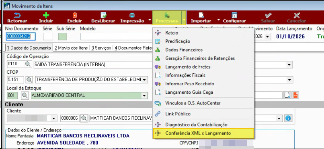Click the Retornar toolbar button
The image size is (324, 149).
(17, 18)
